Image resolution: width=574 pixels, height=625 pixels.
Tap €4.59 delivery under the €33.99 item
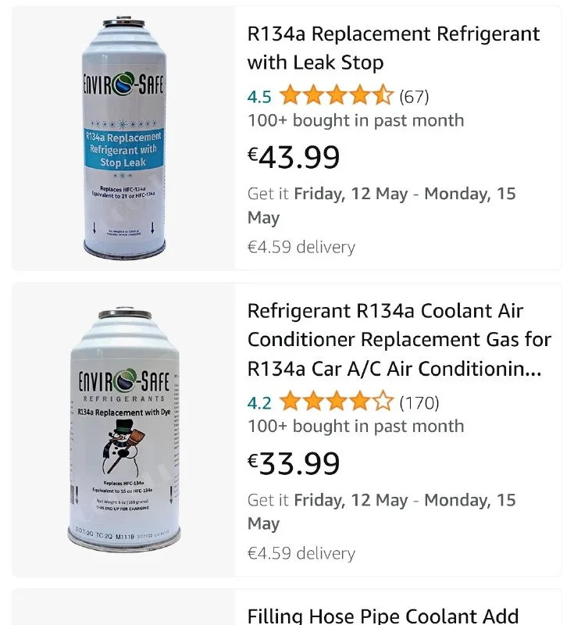pos(301,553)
